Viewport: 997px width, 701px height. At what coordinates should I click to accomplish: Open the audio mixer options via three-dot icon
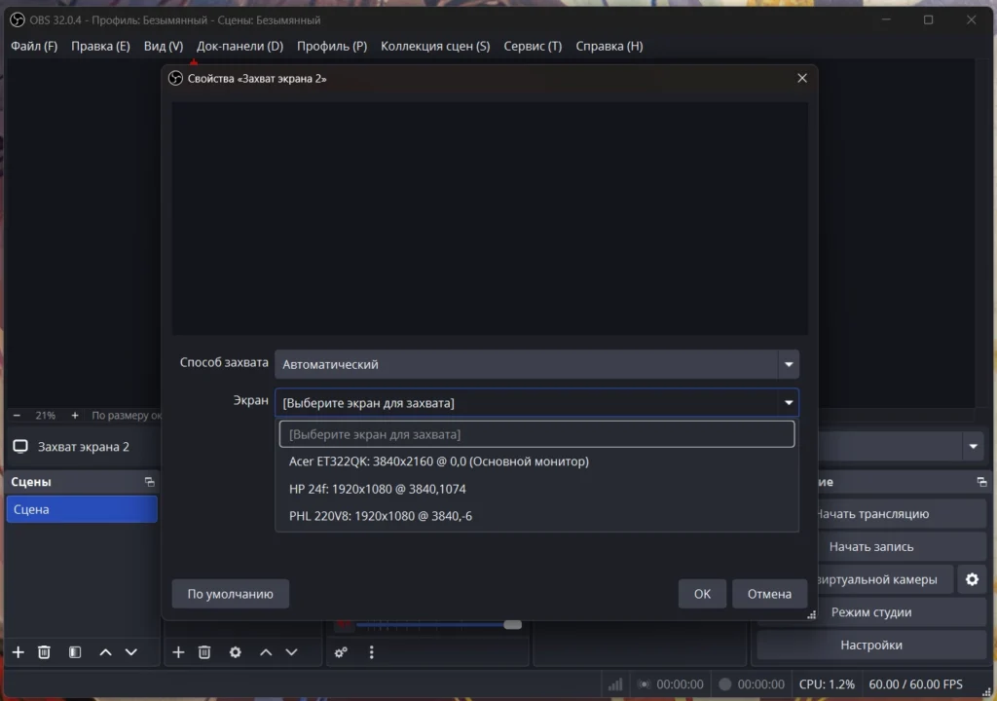click(372, 651)
